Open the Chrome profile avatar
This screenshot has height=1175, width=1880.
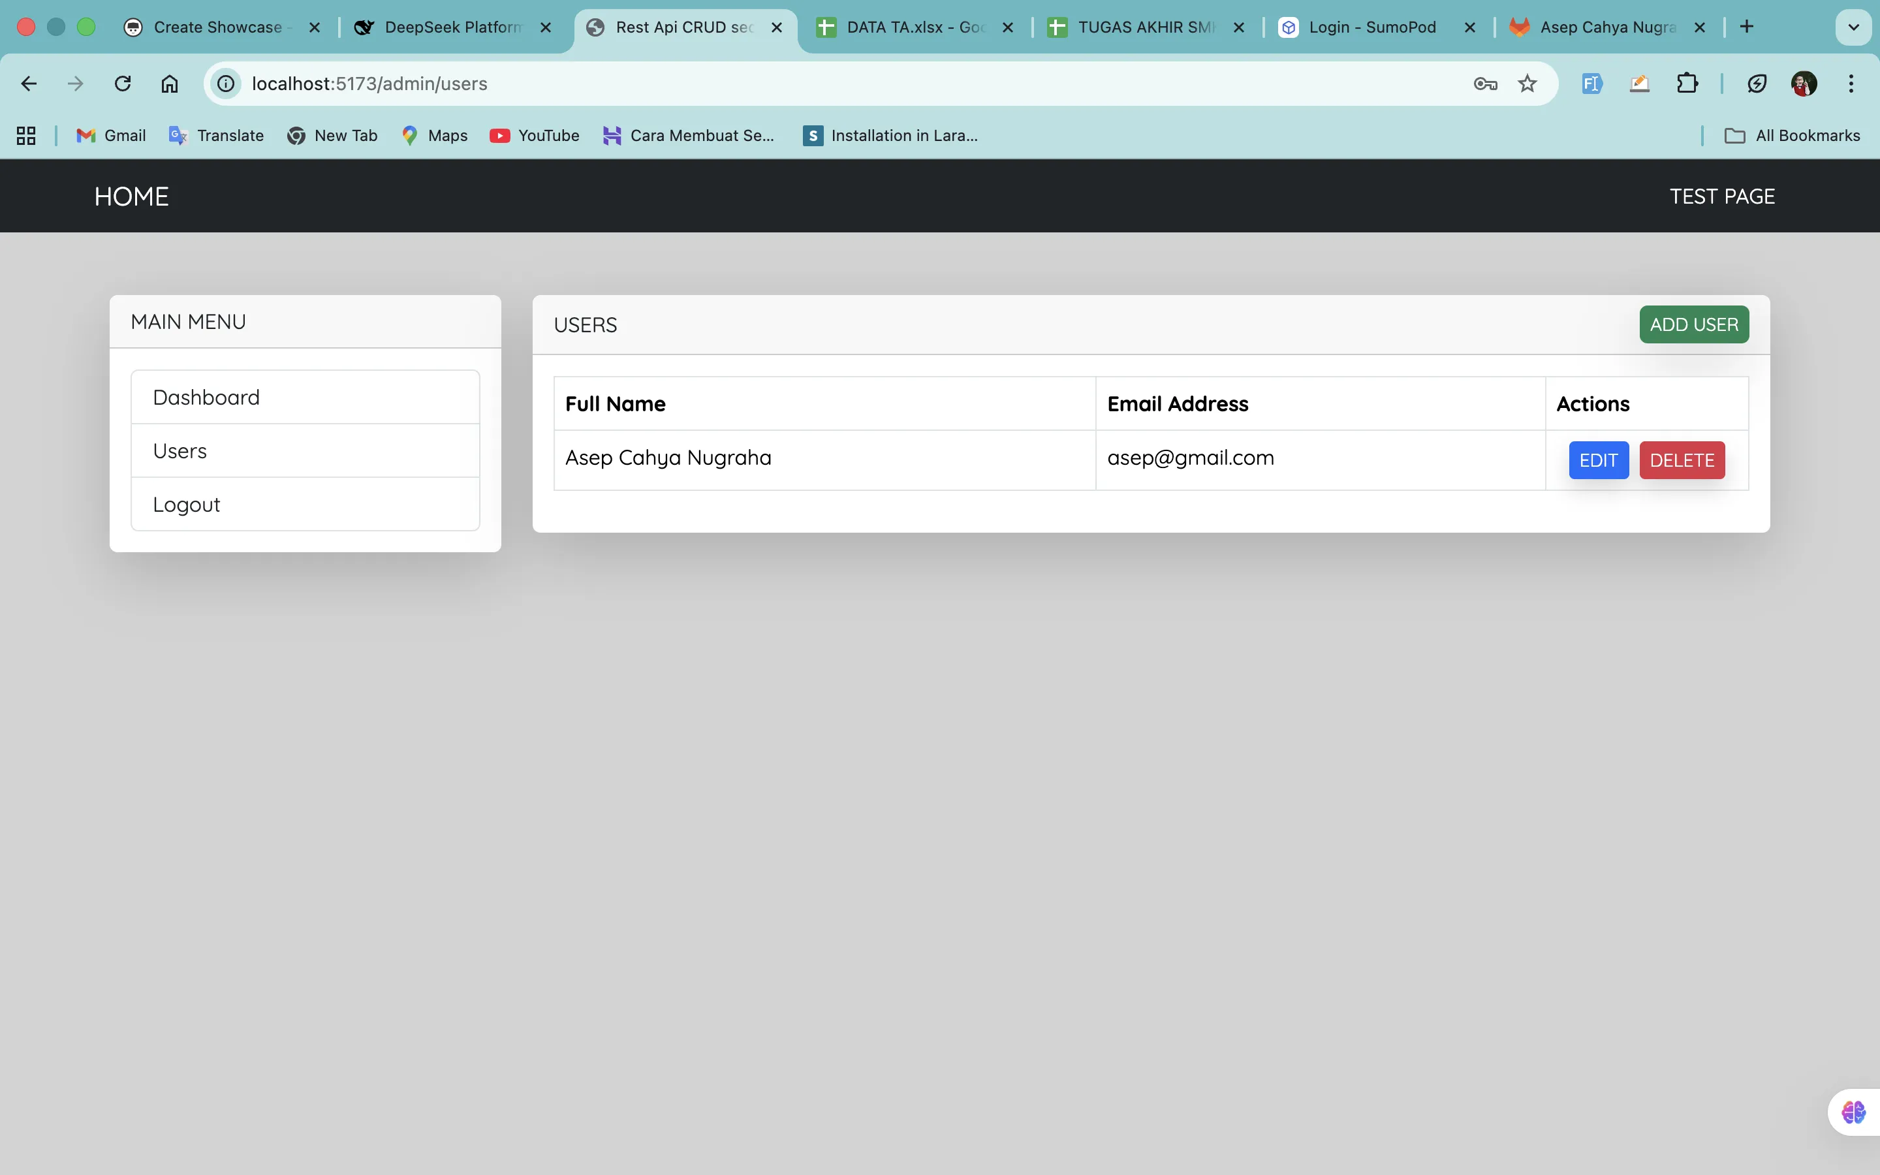[x=1804, y=83]
